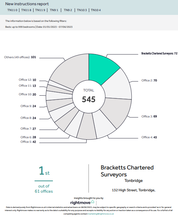Select the TN9 1 postcode tab
Screen dimensions: 178x219
(54, 10)
